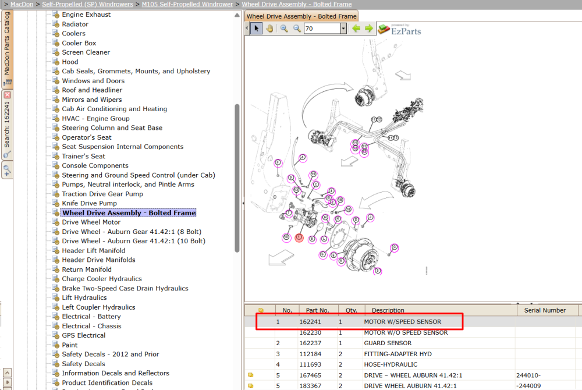The height and width of the screenshot is (390, 582).
Task: Open the MacDon Parts Catalog side tab
Action: click(7, 49)
